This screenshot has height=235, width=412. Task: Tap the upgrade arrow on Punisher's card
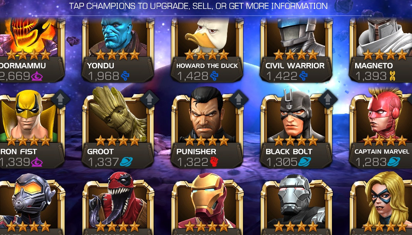[x=239, y=99]
